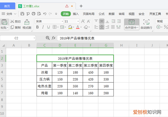Toggle bold formatting B

(37, 27)
